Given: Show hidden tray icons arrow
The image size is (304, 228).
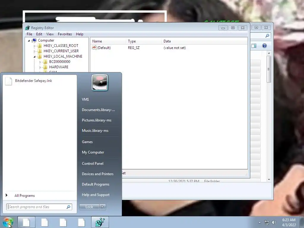Looking at the screenshot, I should tap(259, 223).
